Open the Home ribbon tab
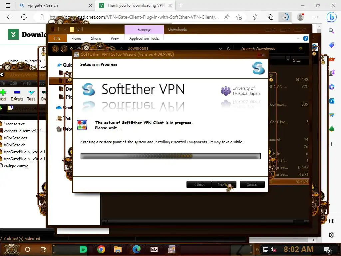The width and height of the screenshot is (341, 256). (76, 38)
